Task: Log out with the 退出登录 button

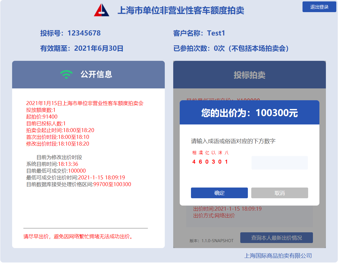Action: pyautogui.click(x=319, y=7)
